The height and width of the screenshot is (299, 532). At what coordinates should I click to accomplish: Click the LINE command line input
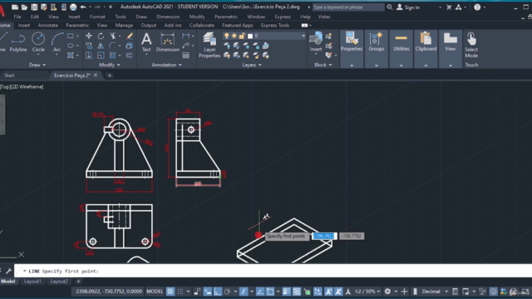[x=273, y=272]
